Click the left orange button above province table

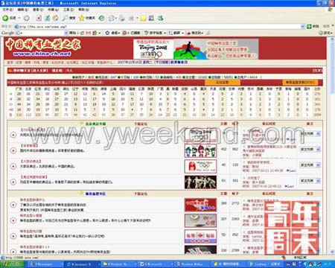(223, 83)
